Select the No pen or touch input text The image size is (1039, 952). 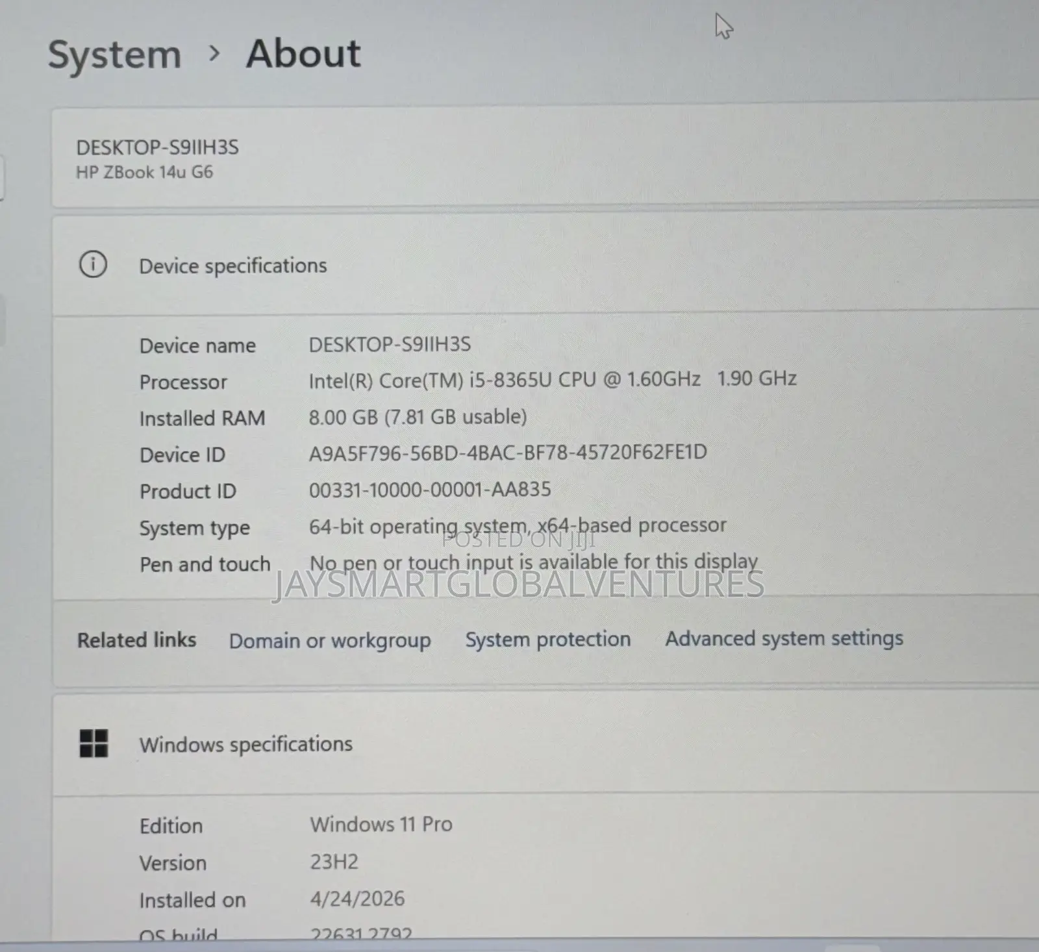click(534, 562)
